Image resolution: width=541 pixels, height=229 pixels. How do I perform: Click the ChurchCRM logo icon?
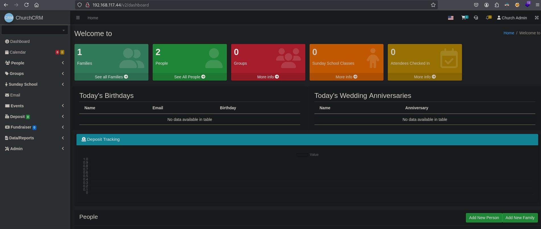[9, 18]
